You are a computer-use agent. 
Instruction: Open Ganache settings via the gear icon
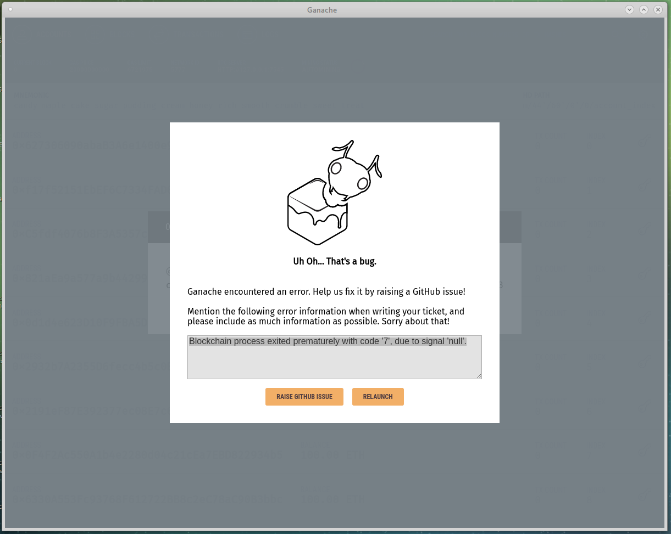tap(642, 35)
